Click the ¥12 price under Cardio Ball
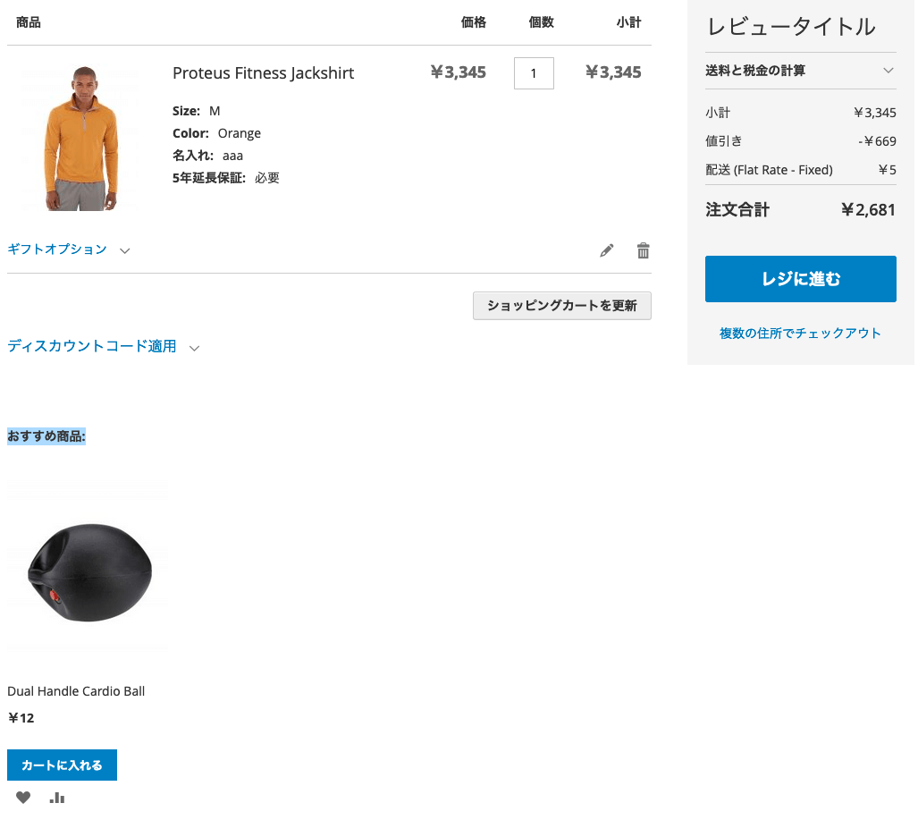The image size is (918, 820). (21, 717)
